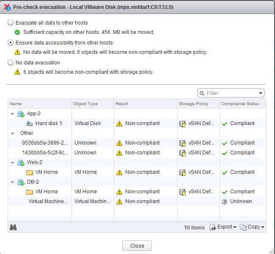Click warning icon under No data evacuation
Viewport: 275px width, 254px height.
(17, 72)
